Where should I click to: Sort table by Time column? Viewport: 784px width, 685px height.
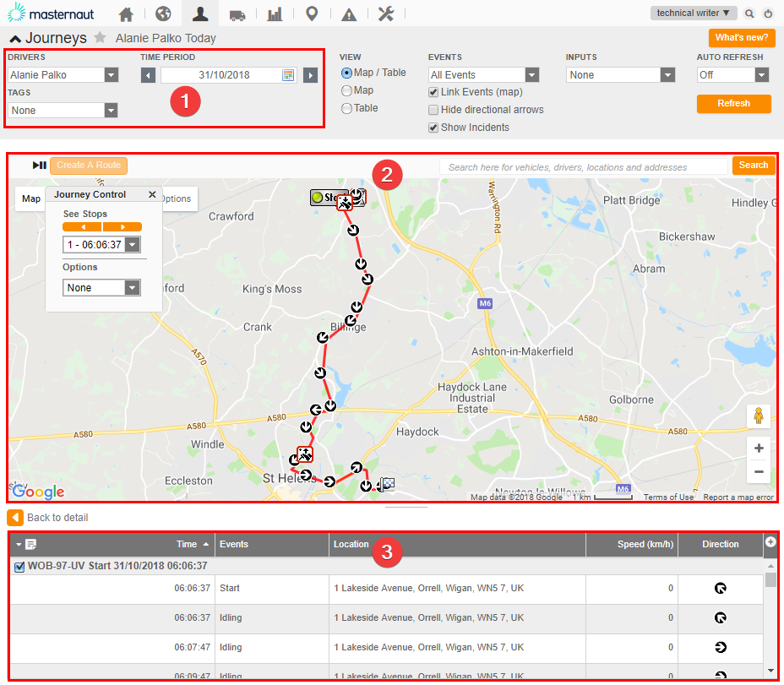click(x=187, y=544)
